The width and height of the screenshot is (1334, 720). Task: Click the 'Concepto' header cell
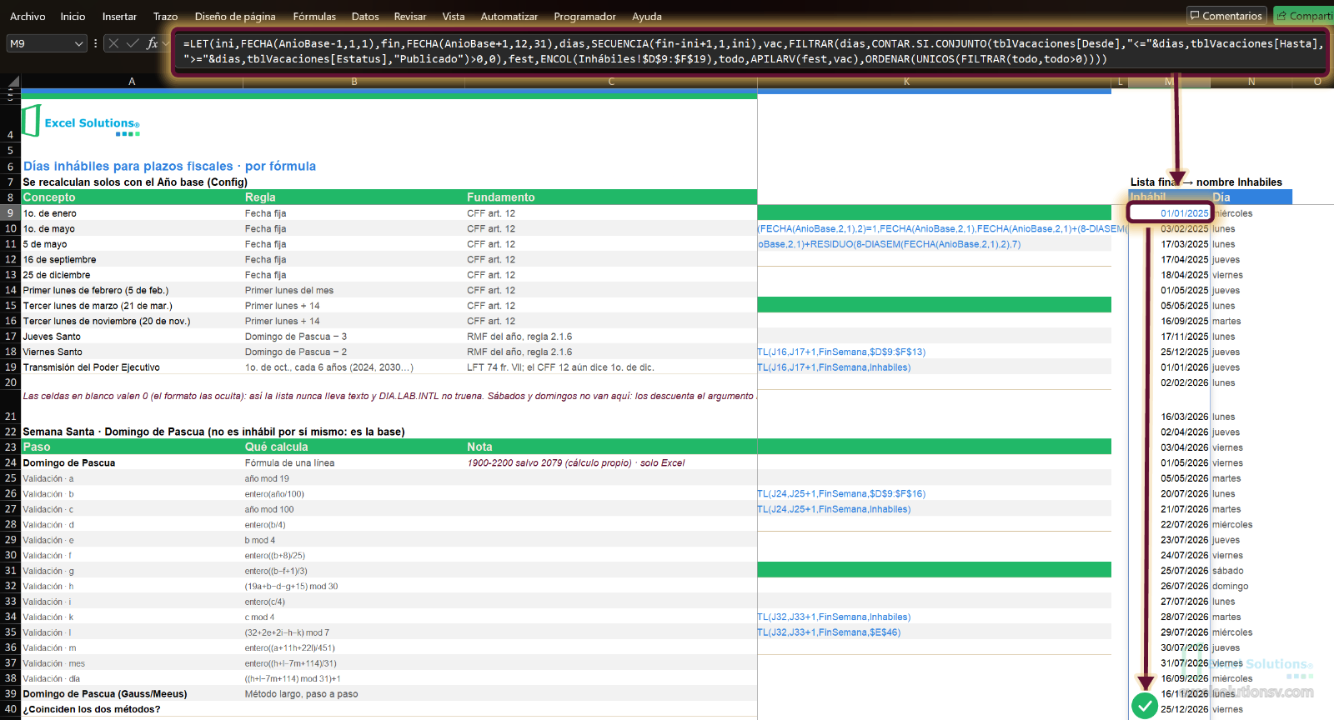click(x=132, y=197)
